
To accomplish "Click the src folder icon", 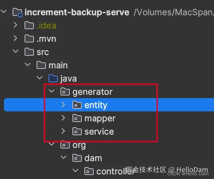I will click(x=30, y=52).
